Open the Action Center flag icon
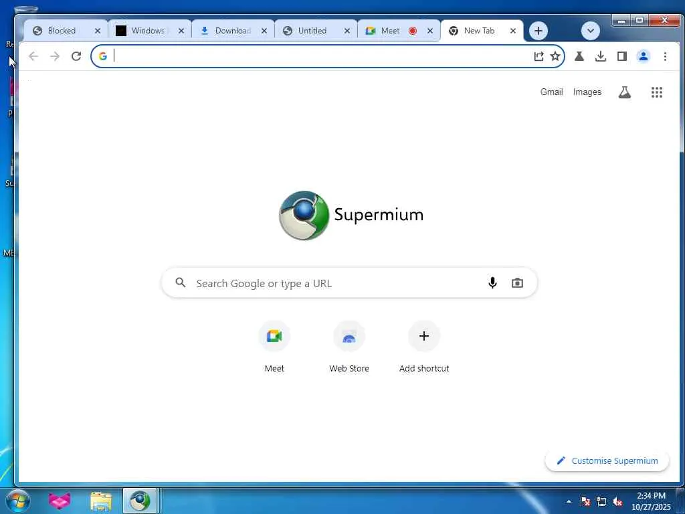 click(x=585, y=501)
